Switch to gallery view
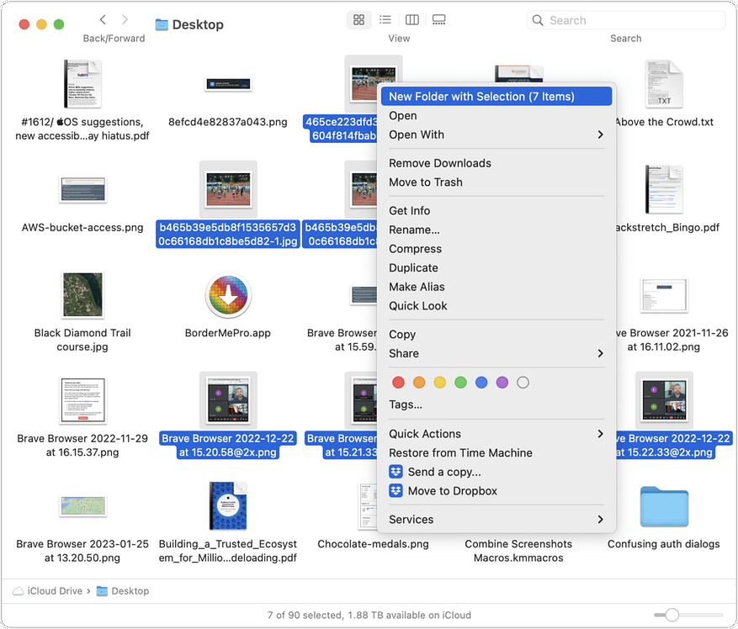738x629 pixels. 438,19
